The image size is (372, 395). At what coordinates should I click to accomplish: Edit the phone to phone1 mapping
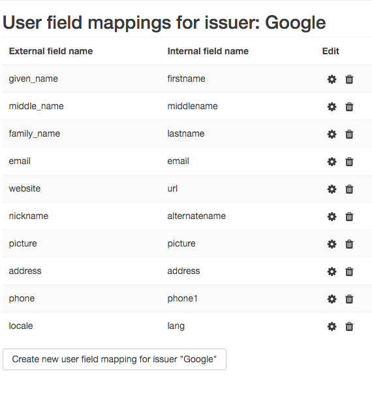pos(332,299)
